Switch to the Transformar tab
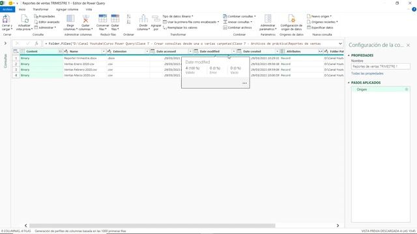This screenshot has width=417, height=234. tap(40, 9)
